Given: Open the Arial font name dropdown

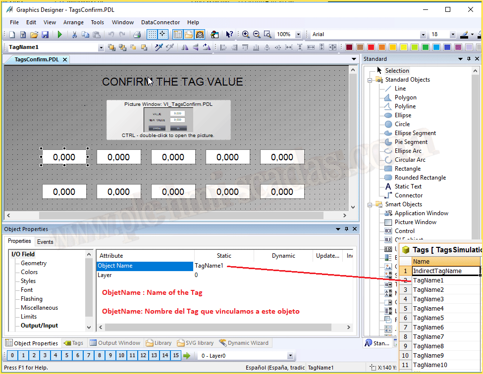Looking at the screenshot, I should 423,35.
